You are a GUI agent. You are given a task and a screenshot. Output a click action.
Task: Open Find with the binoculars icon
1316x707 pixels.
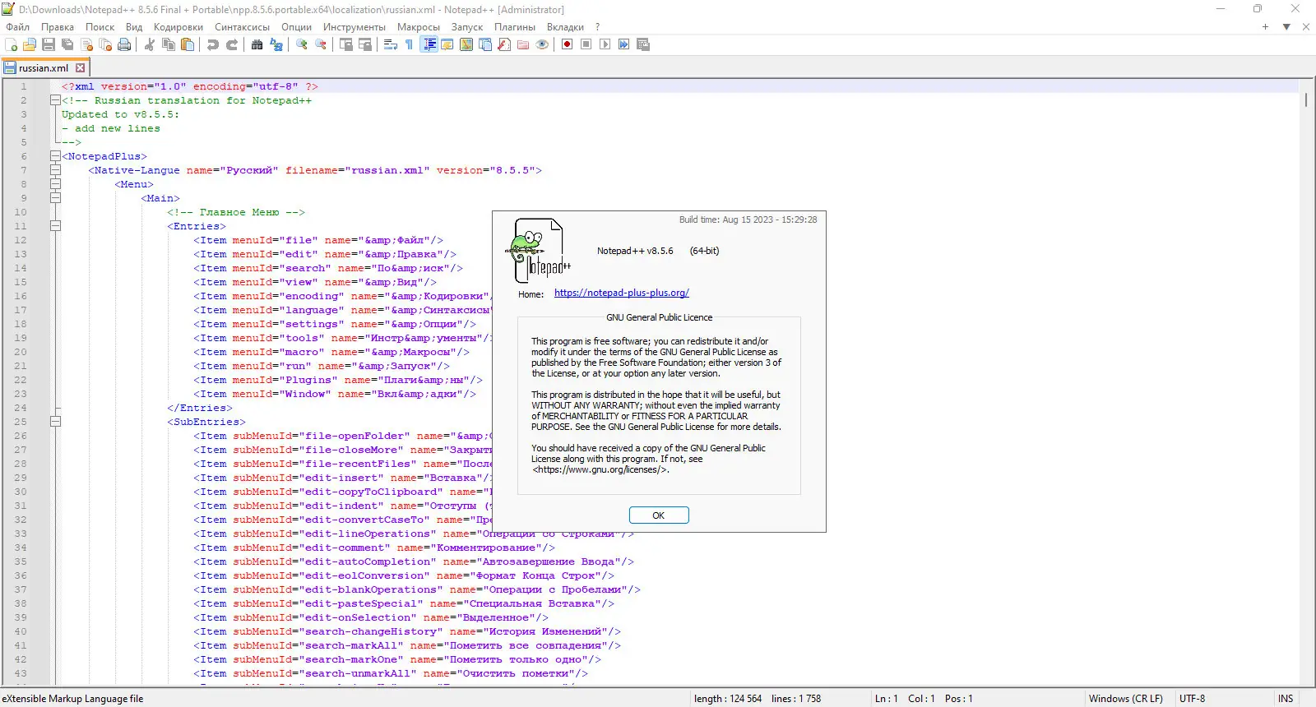tap(257, 44)
